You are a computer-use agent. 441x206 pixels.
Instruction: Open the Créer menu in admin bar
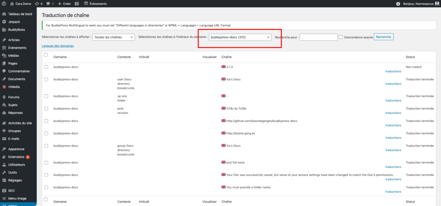tap(64, 3)
